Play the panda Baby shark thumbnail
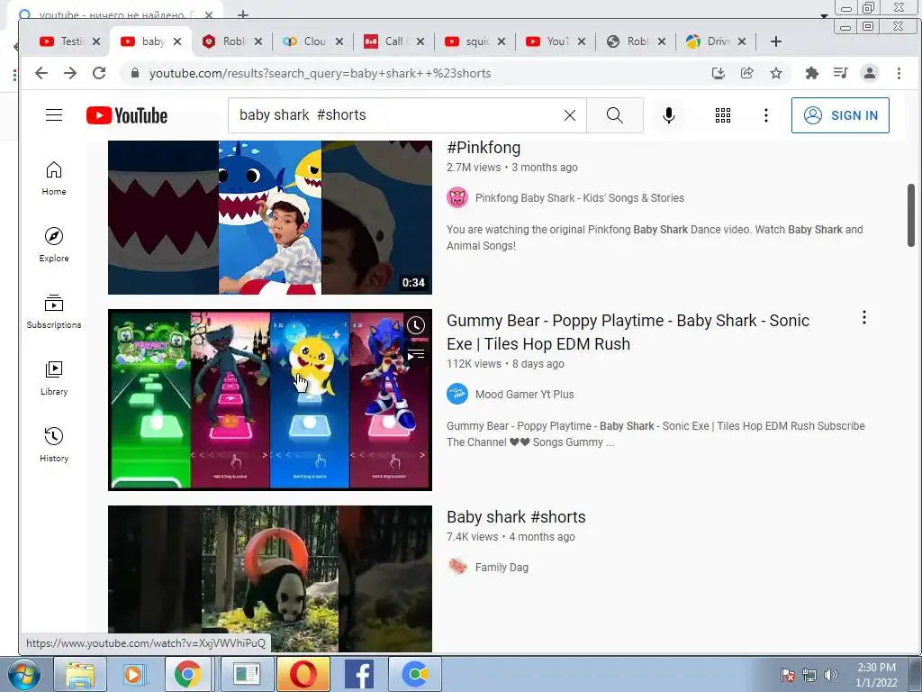The height and width of the screenshot is (692, 922). (x=270, y=579)
